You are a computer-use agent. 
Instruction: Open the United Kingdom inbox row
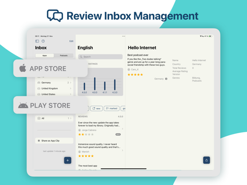(54, 88)
